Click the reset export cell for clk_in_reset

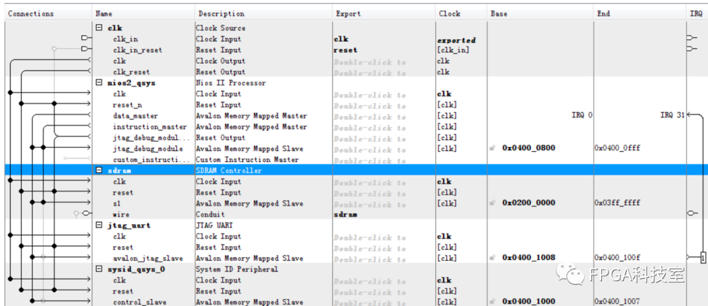345,50
